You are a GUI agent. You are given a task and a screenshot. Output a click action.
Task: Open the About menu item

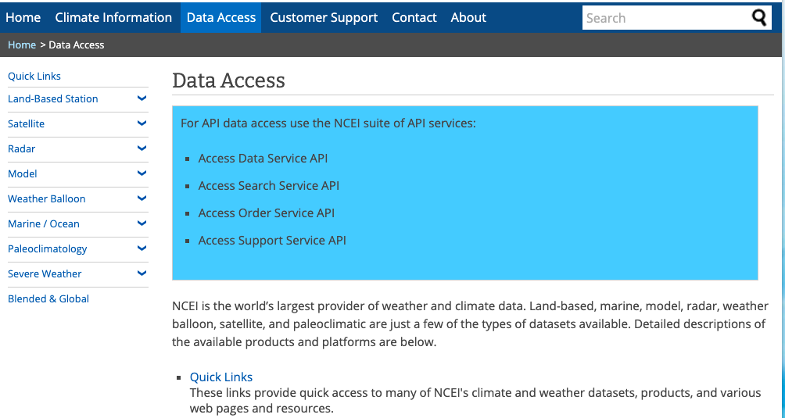coord(468,17)
